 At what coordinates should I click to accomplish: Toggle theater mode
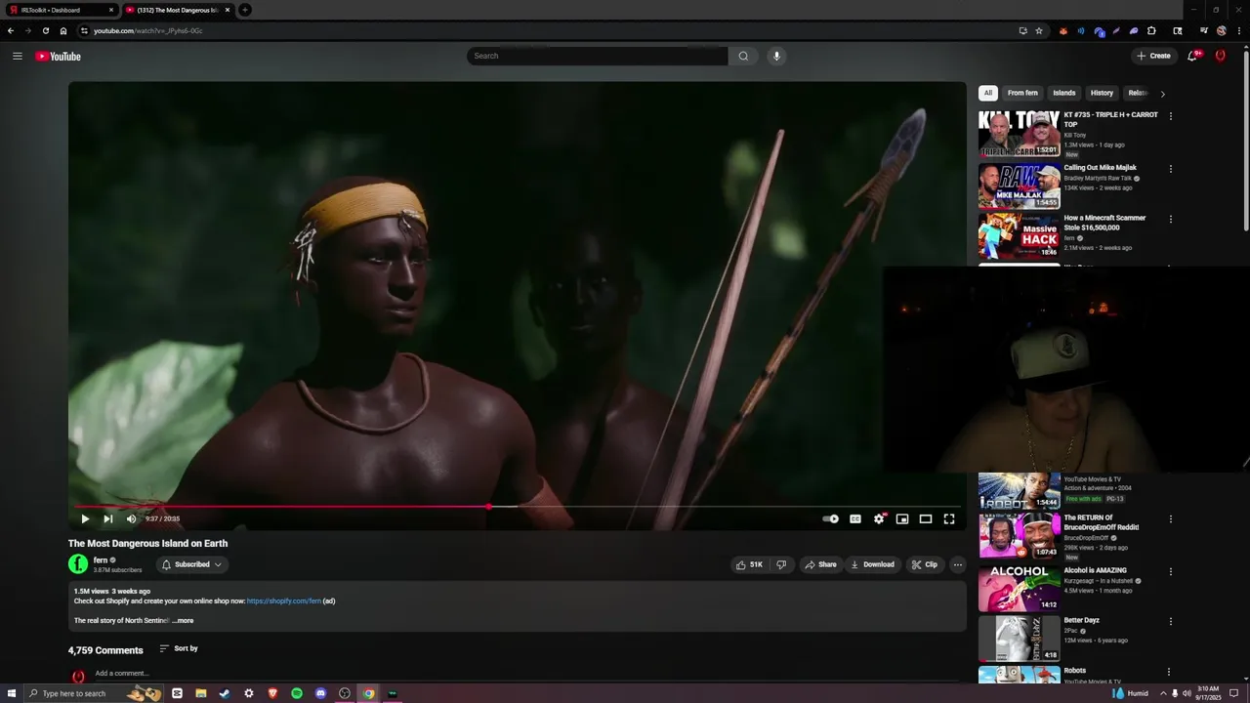pyautogui.click(x=926, y=519)
